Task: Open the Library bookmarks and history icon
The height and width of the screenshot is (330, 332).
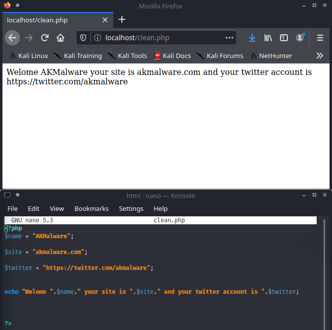Action: (268, 38)
